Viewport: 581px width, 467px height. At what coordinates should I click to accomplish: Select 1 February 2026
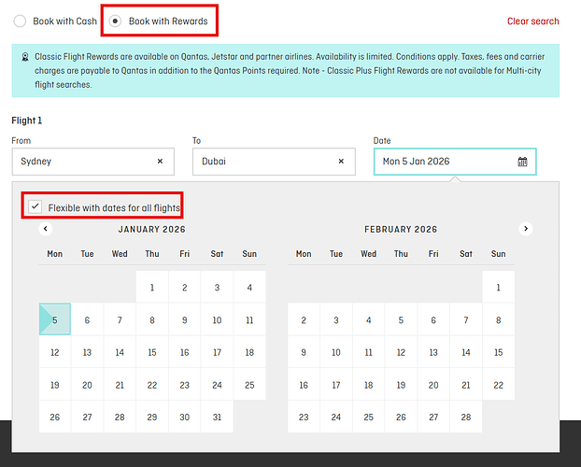499,287
